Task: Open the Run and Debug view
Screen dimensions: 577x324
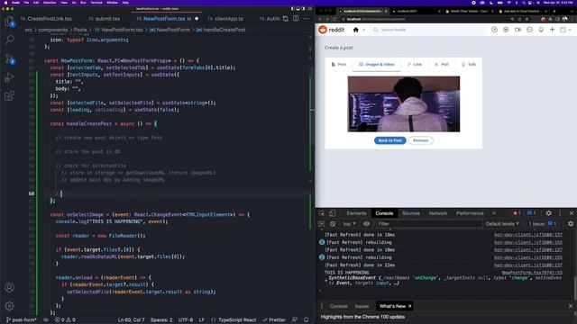Action: click(9, 77)
